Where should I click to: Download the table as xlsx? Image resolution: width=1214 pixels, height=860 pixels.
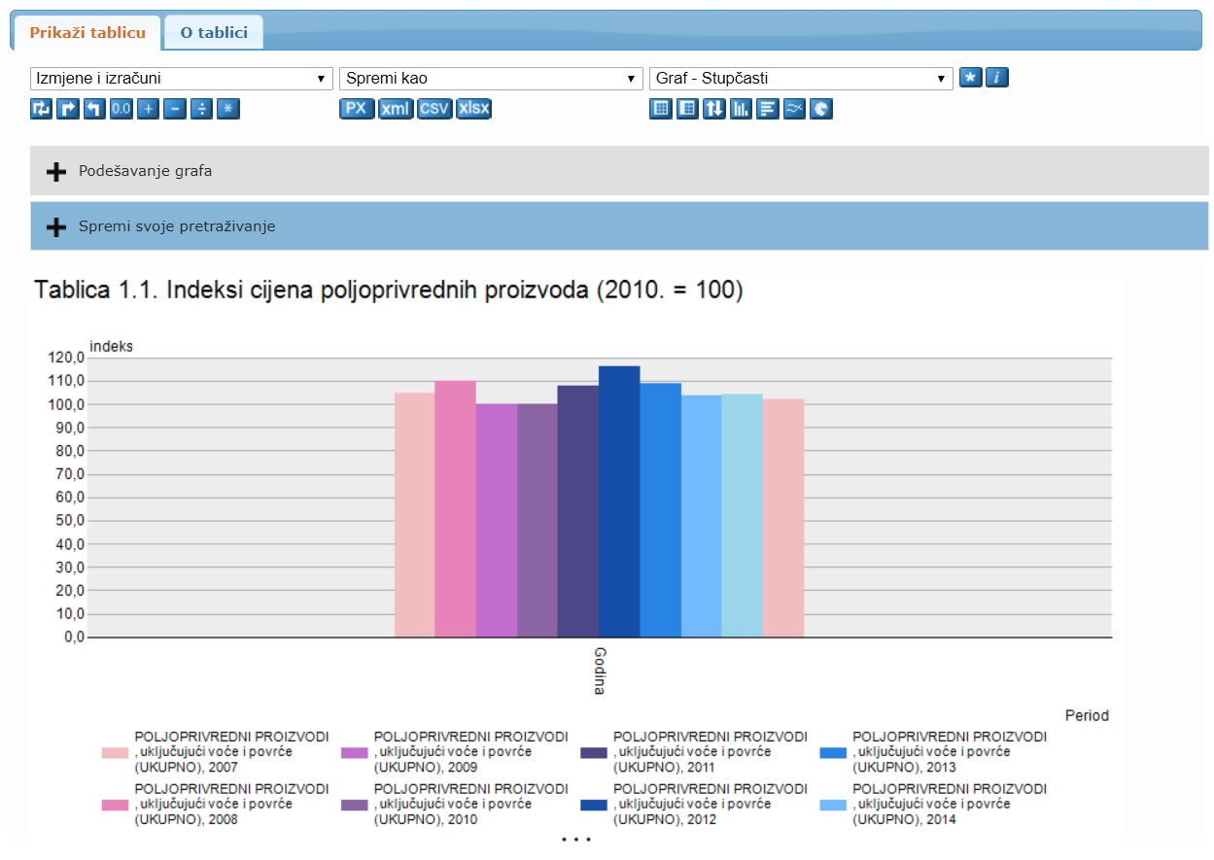click(473, 109)
